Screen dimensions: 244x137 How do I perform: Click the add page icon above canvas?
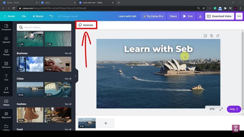tap(218, 36)
